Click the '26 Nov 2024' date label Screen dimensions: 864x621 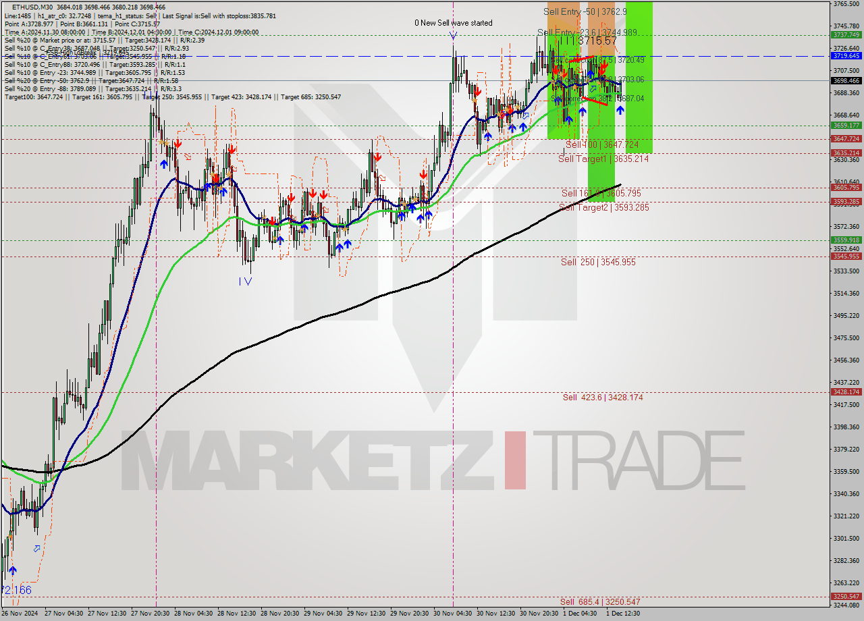[20, 614]
